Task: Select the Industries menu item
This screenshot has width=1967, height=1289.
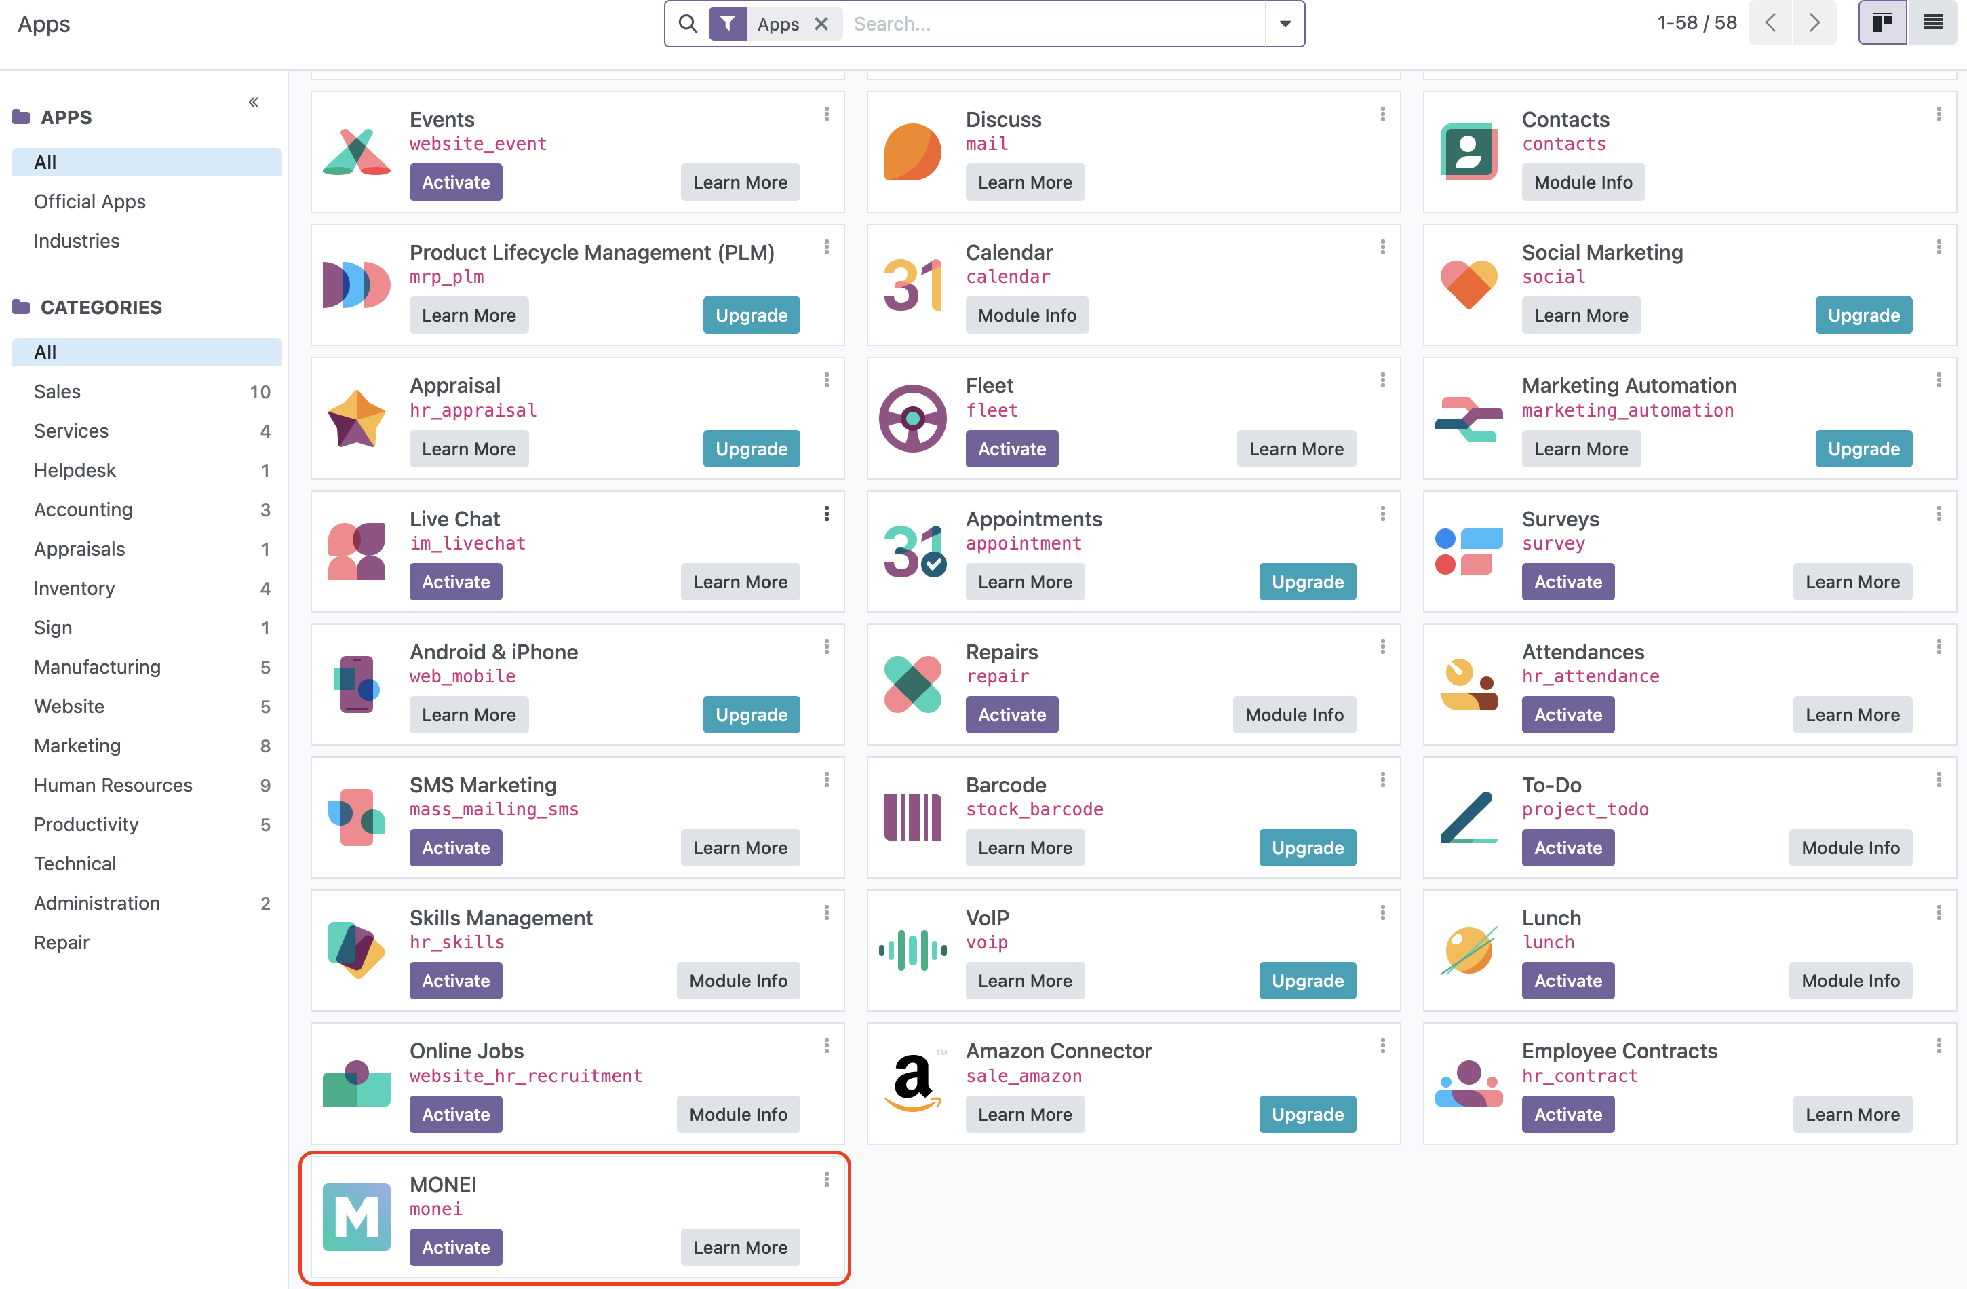Action: click(76, 240)
